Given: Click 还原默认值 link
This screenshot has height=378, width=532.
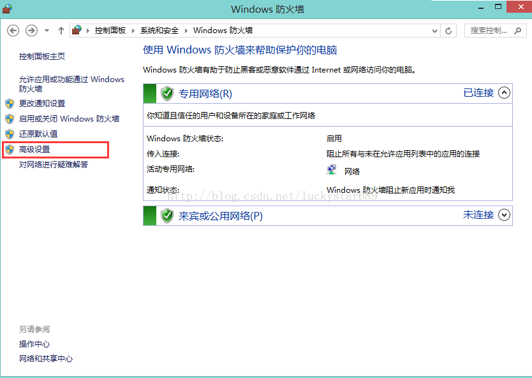Looking at the screenshot, I should tap(38, 134).
